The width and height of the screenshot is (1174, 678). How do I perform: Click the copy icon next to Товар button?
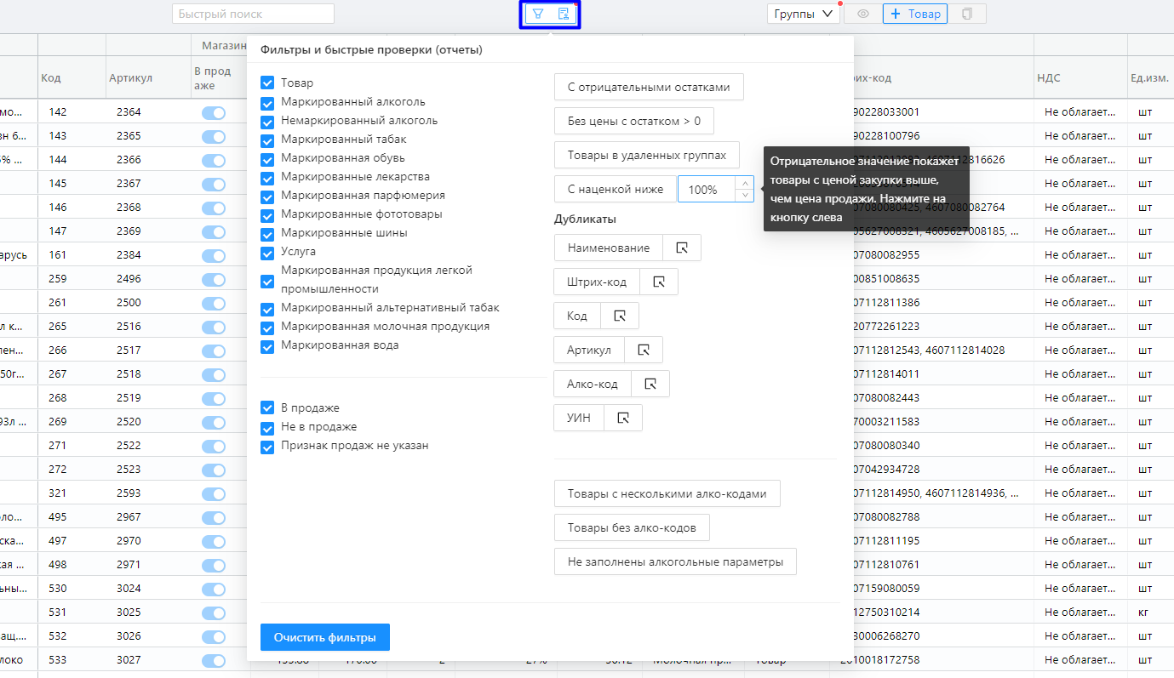[x=966, y=14]
